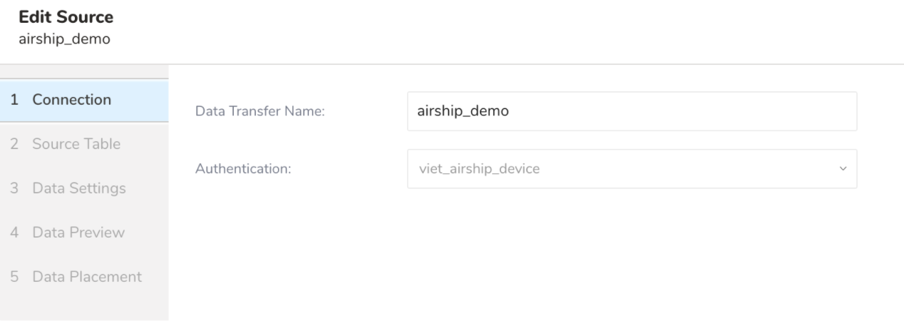Click step number 1 beside Connection
Image resolution: width=904 pixels, height=321 pixels.
(x=15, y=100)
